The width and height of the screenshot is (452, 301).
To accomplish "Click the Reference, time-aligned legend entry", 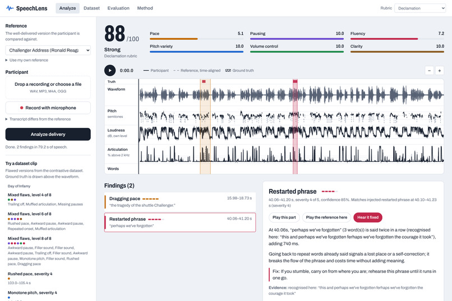I will click(x=197, y=70).
